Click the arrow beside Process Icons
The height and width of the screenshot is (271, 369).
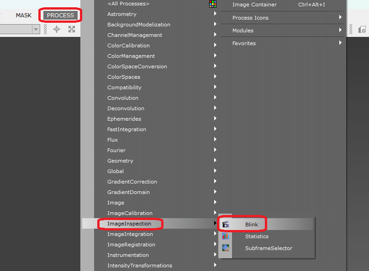pos(340,17)
